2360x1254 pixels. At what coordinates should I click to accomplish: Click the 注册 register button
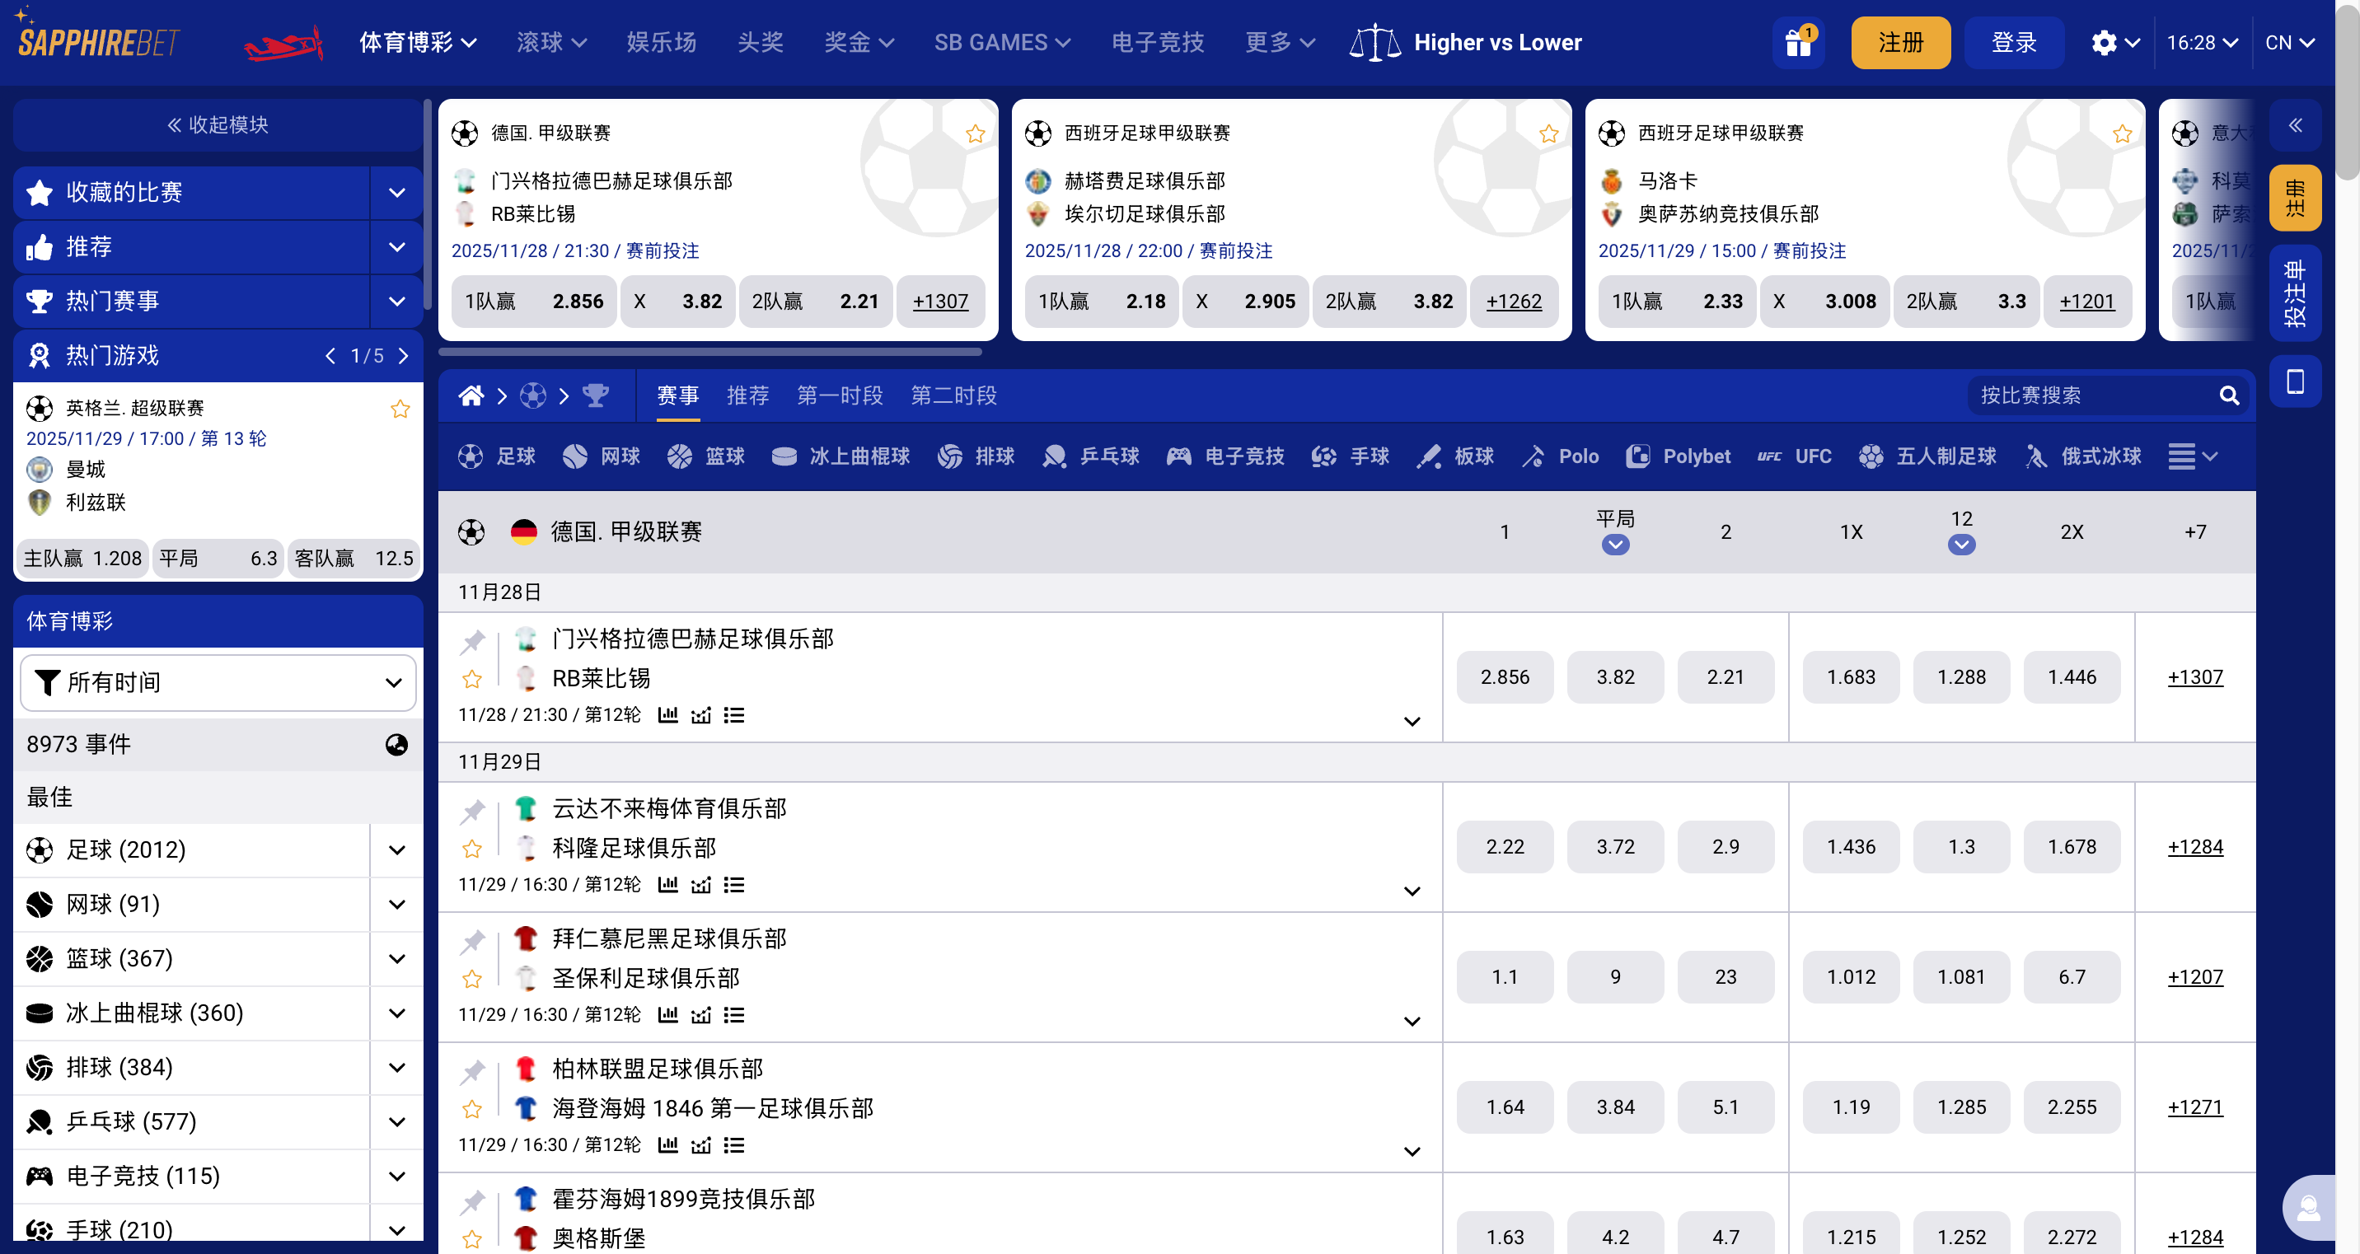[x=1901, y=42]
